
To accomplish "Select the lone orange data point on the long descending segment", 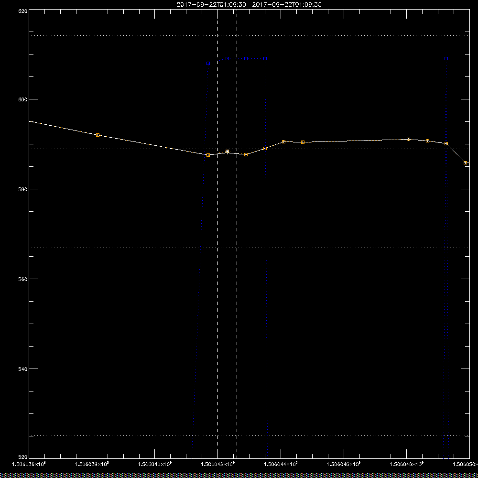I will [98, 135].
